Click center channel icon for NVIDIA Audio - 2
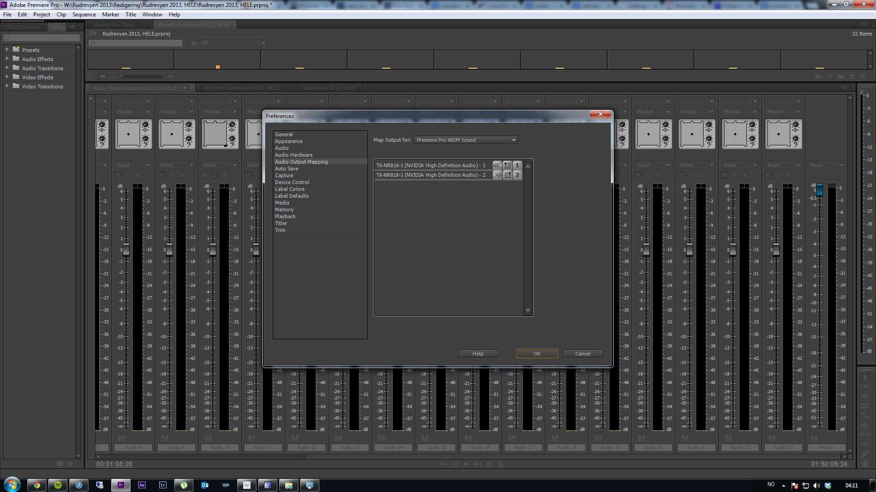 507,175
